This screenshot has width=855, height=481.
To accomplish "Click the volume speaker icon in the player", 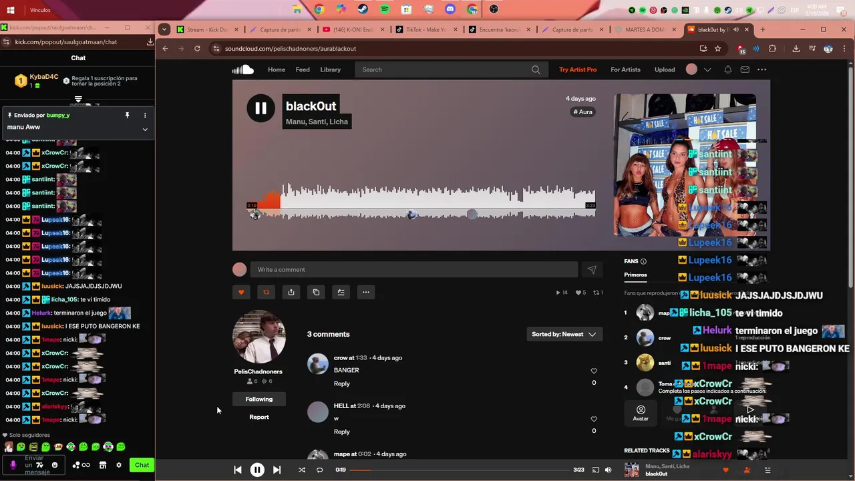I will pyautogui.click(x=608, y=470).
